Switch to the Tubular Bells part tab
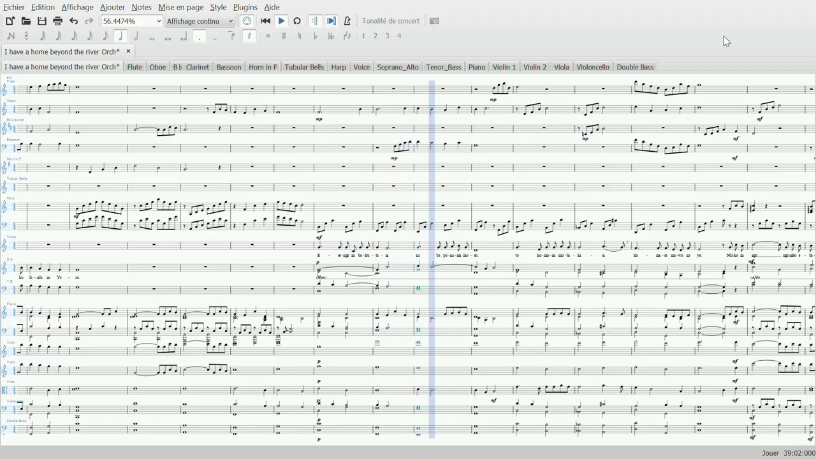The height and width of the screenshot is (459, 816). [x=305, y=67]
